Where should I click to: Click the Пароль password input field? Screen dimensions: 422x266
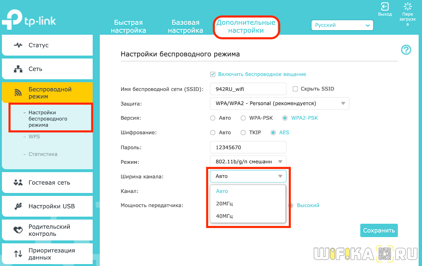[248, 147]
